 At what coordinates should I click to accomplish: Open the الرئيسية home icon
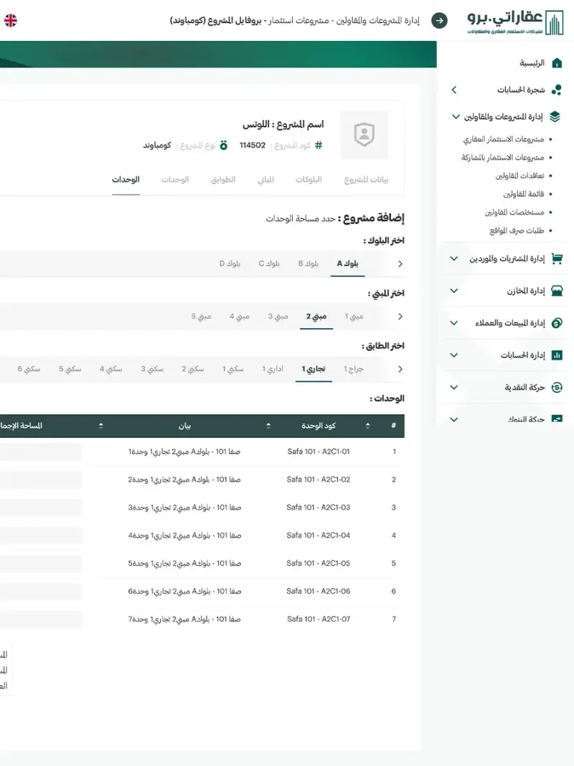pos(557,63)
